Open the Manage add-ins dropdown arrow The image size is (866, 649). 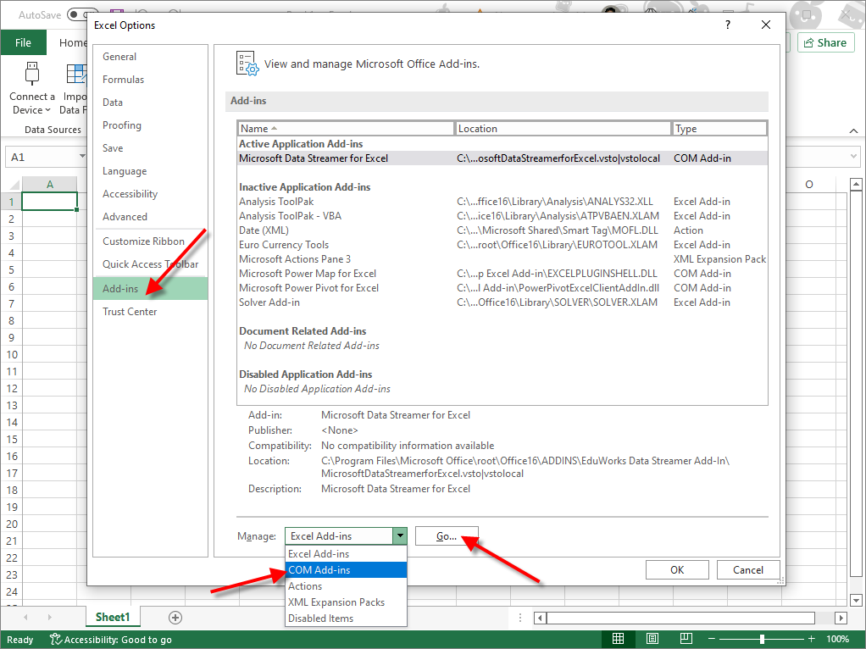tap(400, 535)
